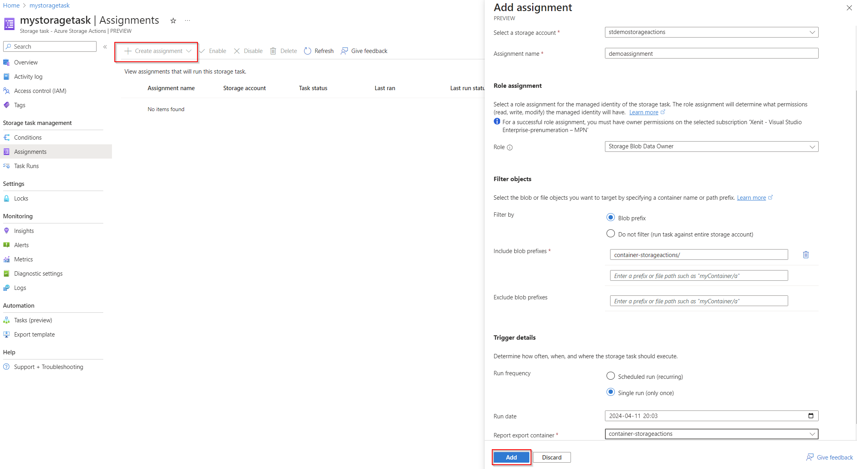Click the Logs icon
This screenshot has width=857, height=469.
[6, 288]
